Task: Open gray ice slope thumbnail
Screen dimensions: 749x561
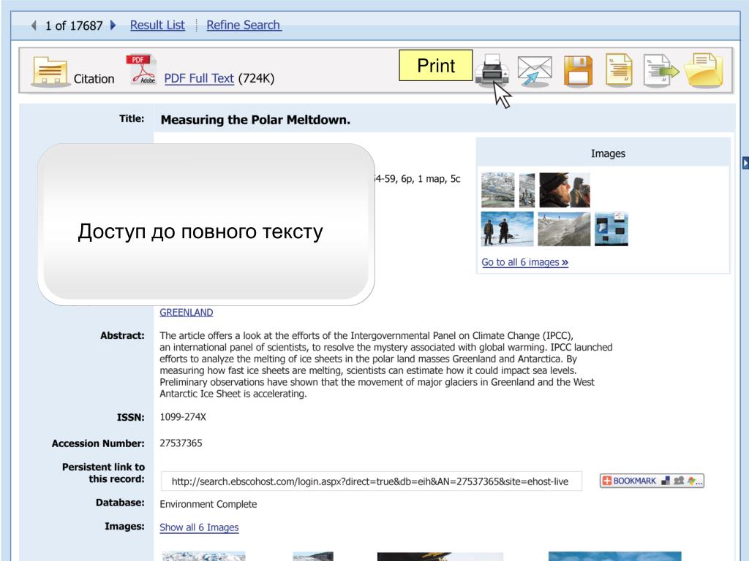Action: (x=564, y=229)
